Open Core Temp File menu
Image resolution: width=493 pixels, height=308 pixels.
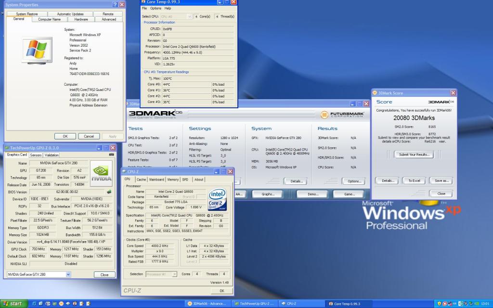pyautogui.click(x=144, y=8)
